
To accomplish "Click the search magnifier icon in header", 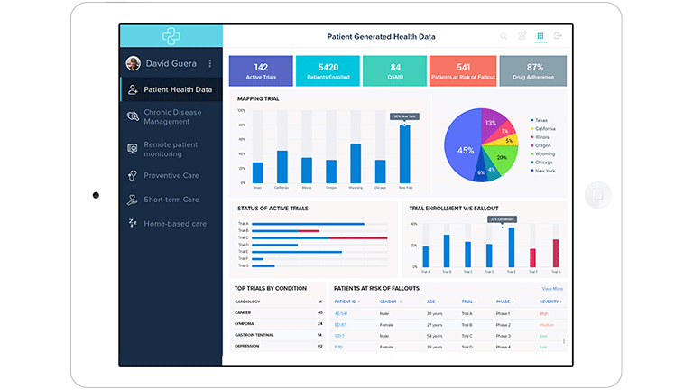I will pyautogui.click(x=504, y=36).
